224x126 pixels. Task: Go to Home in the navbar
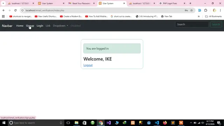20,26
